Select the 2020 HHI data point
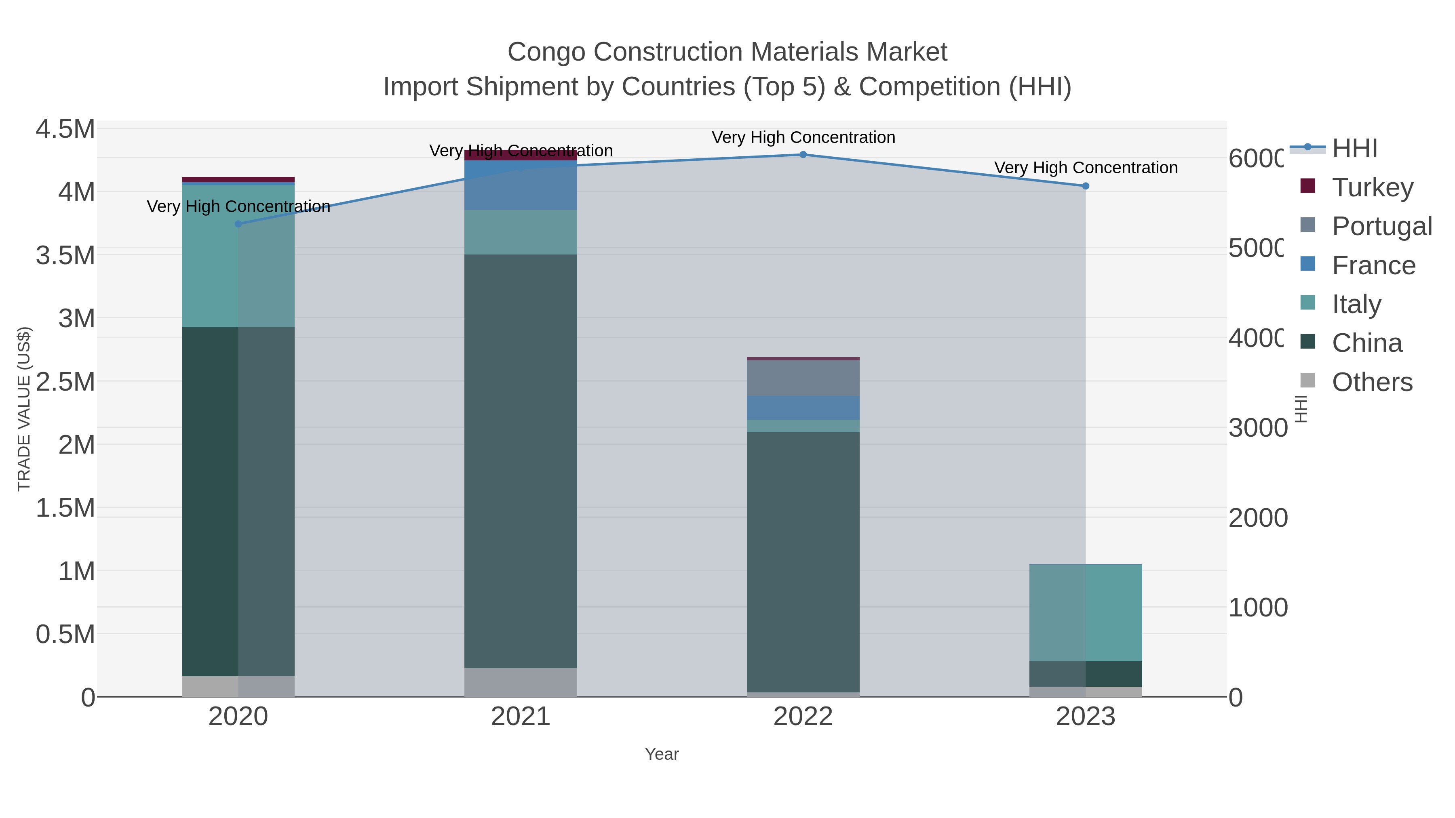The image size is (1455, 818). pyautogui.click(x=238, y=224)
